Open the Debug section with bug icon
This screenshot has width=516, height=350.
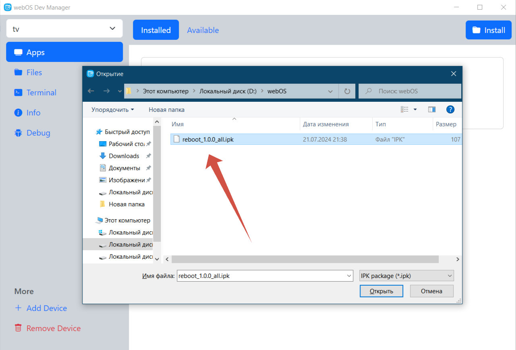tap(38, 133)
